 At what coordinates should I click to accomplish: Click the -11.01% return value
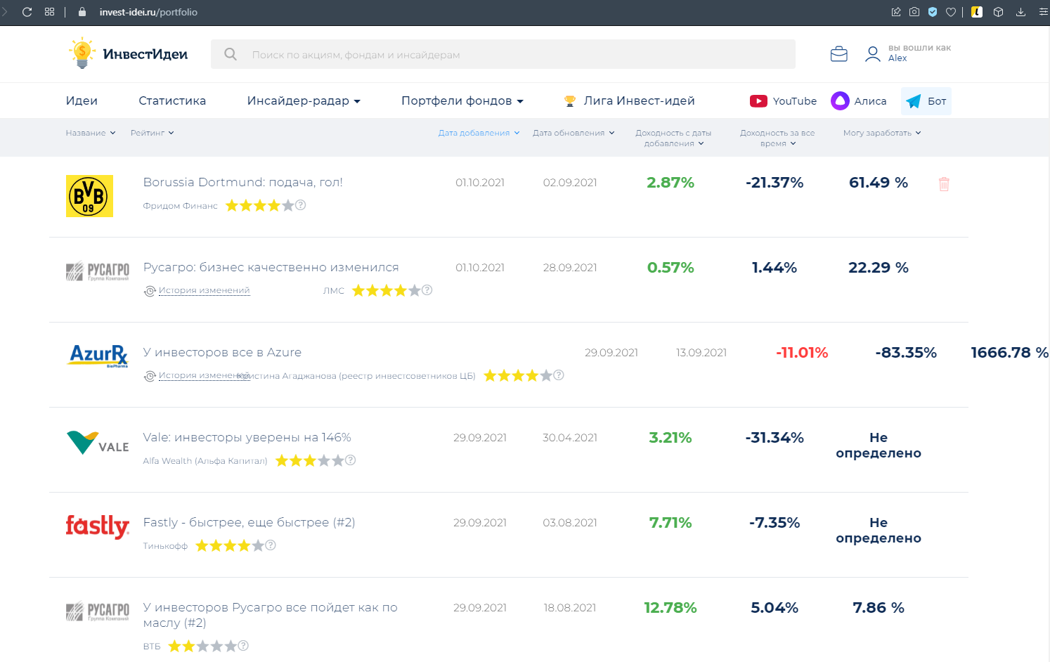tap(802, 353)
